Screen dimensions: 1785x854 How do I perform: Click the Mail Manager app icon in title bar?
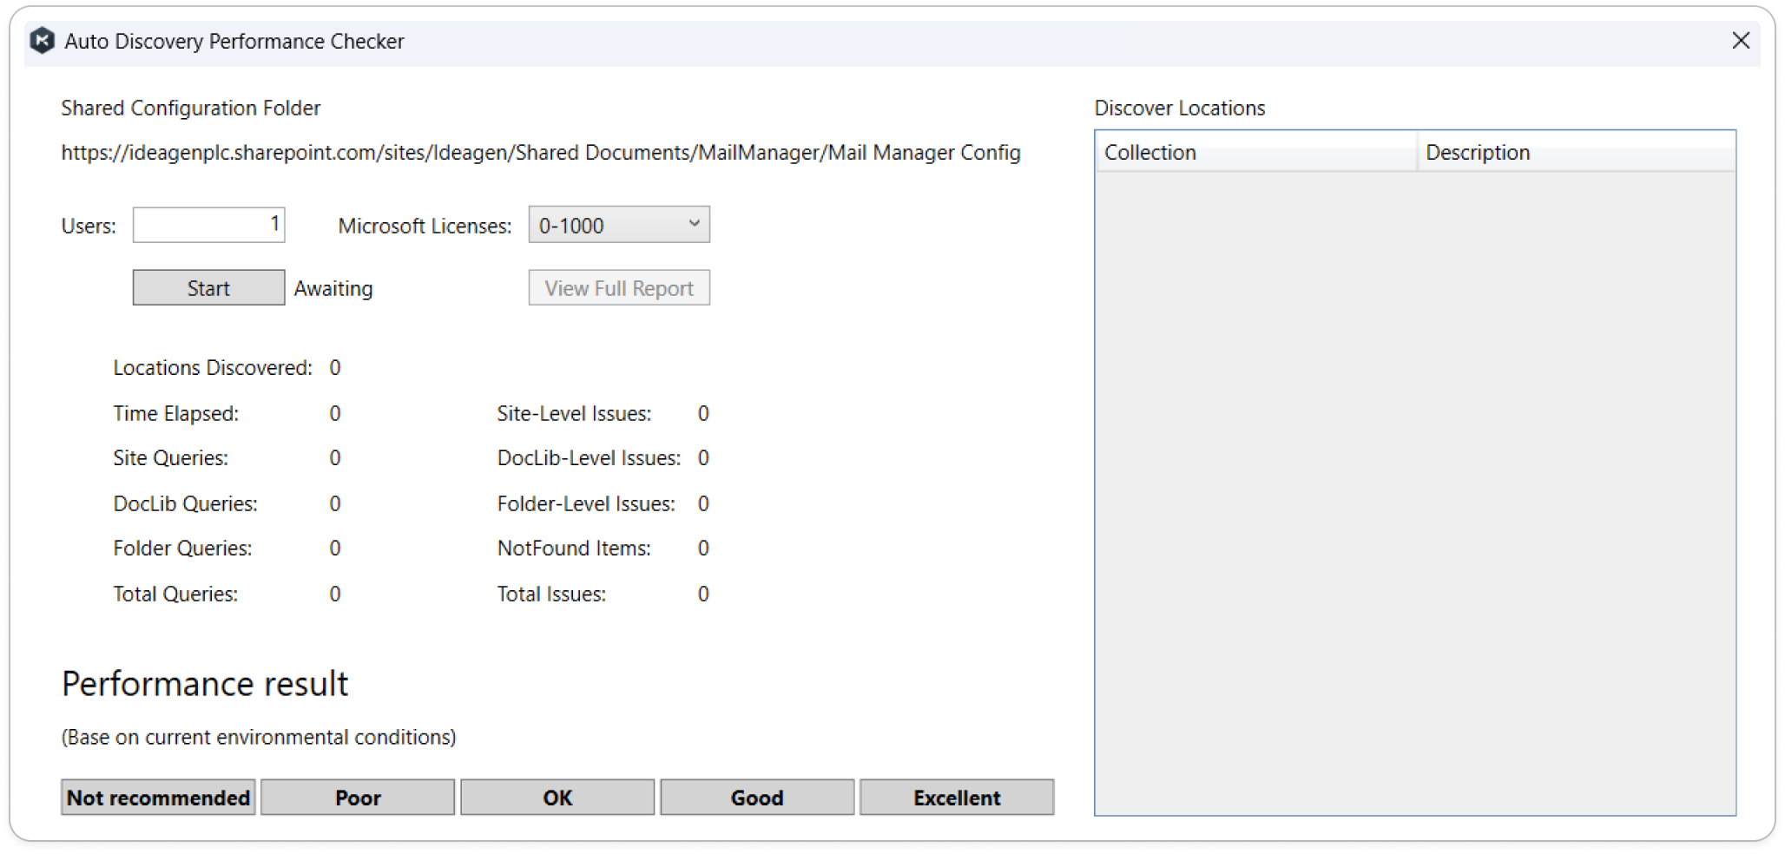tap(42, 41)
